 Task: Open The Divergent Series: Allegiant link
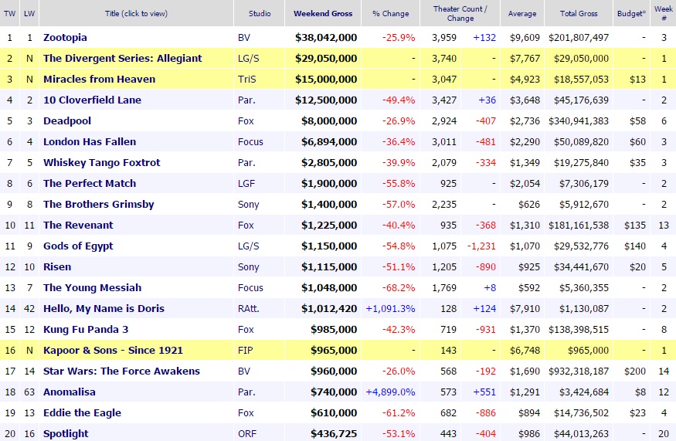coord(122,58)
